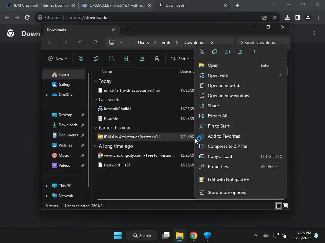Open Chrome profile avatar
325x243 pixels.
click(x=308, y=18)
